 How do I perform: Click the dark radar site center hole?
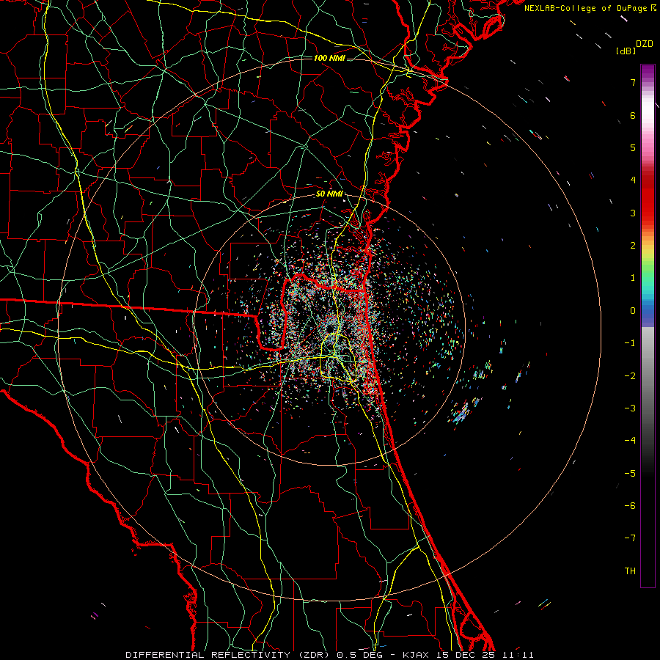329,329
